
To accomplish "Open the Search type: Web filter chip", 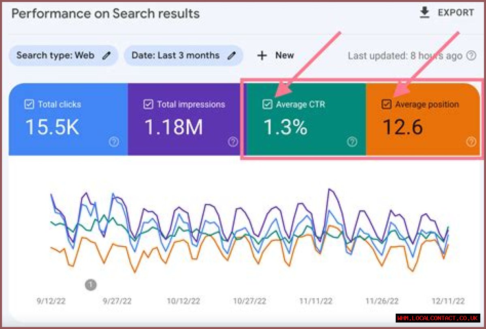I will coord(64,55).
